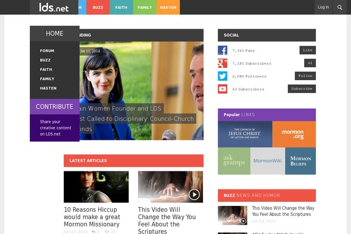Click the Jun 11, 2014 date label
Viewport: 351px width, 234px height.
90,51
